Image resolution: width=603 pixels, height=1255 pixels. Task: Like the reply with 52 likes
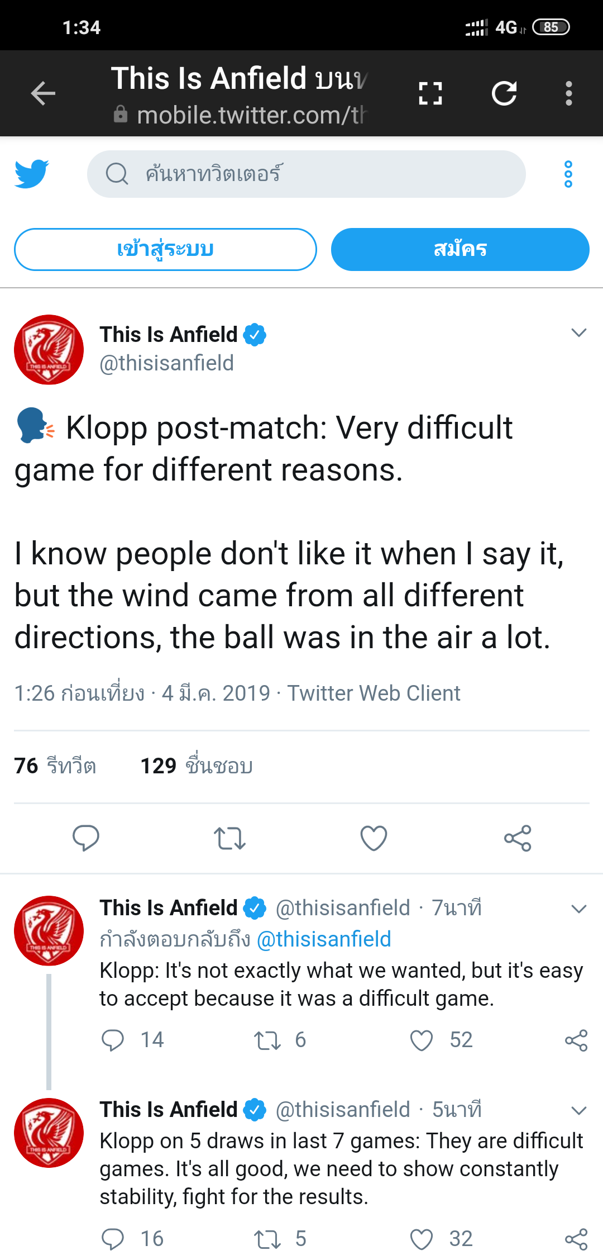[422, 1040]
